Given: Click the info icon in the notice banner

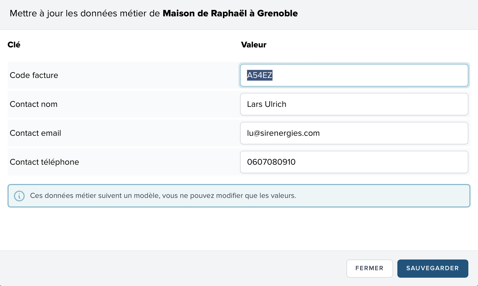Looking at the screenshot, I should point(19,196).
